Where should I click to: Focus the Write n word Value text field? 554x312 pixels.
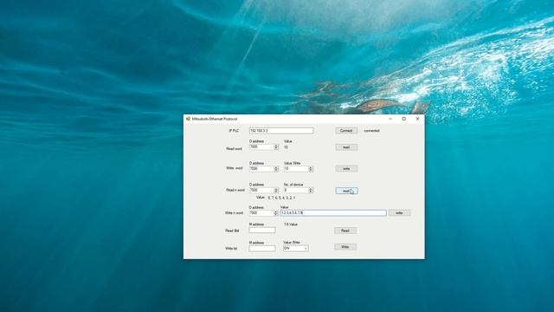333,212
